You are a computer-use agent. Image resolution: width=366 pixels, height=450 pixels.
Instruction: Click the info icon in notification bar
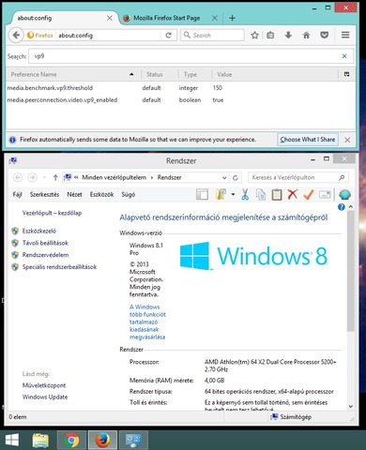pos(12,140)
